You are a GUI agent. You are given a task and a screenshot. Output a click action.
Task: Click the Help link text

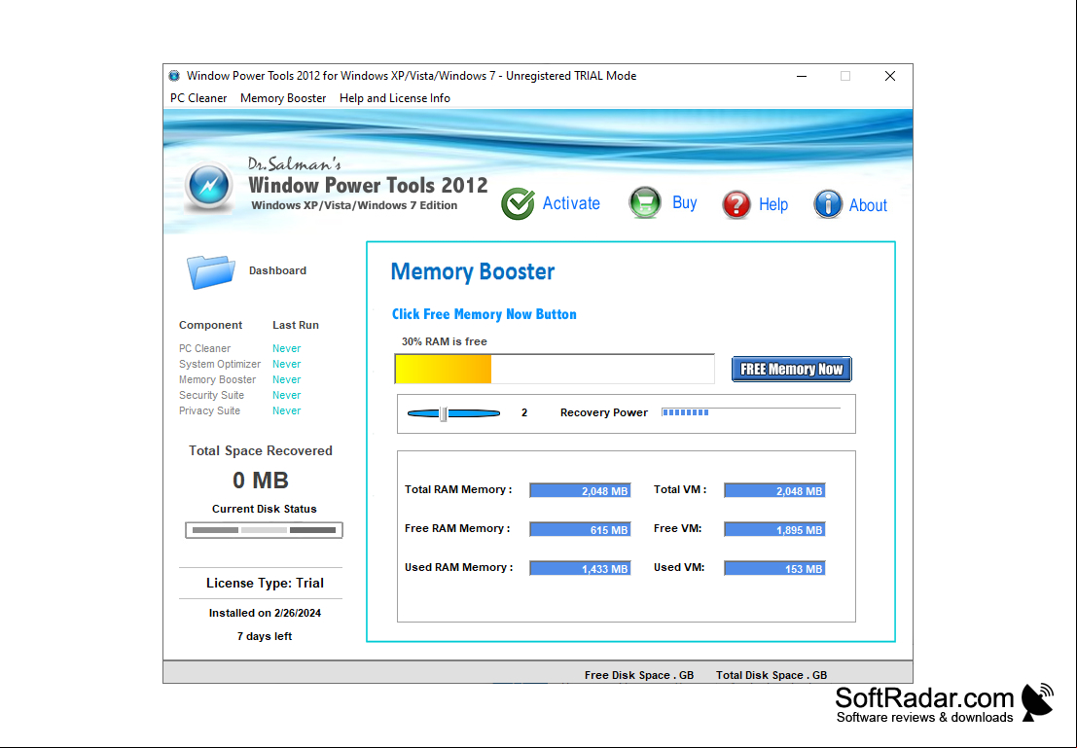[773, 204]
